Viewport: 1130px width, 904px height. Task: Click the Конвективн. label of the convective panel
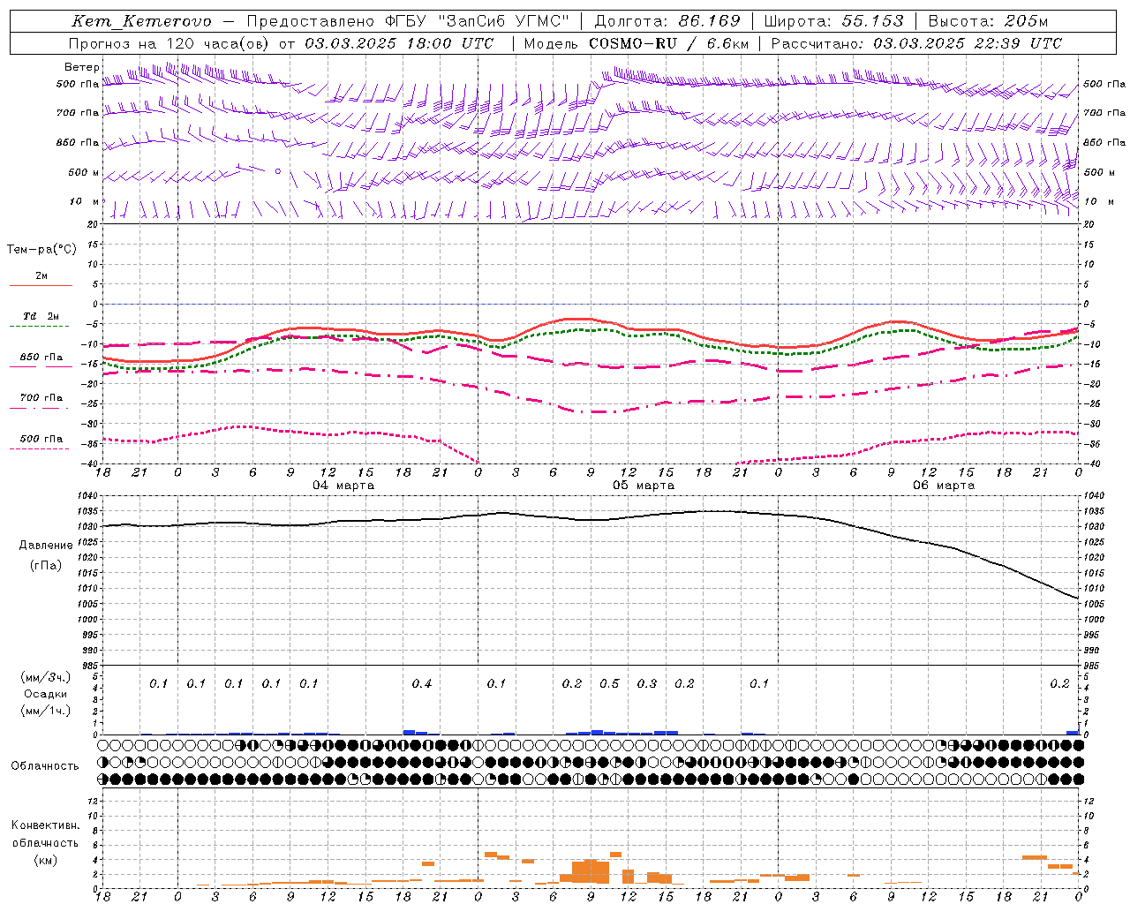[x=46, y=825]
